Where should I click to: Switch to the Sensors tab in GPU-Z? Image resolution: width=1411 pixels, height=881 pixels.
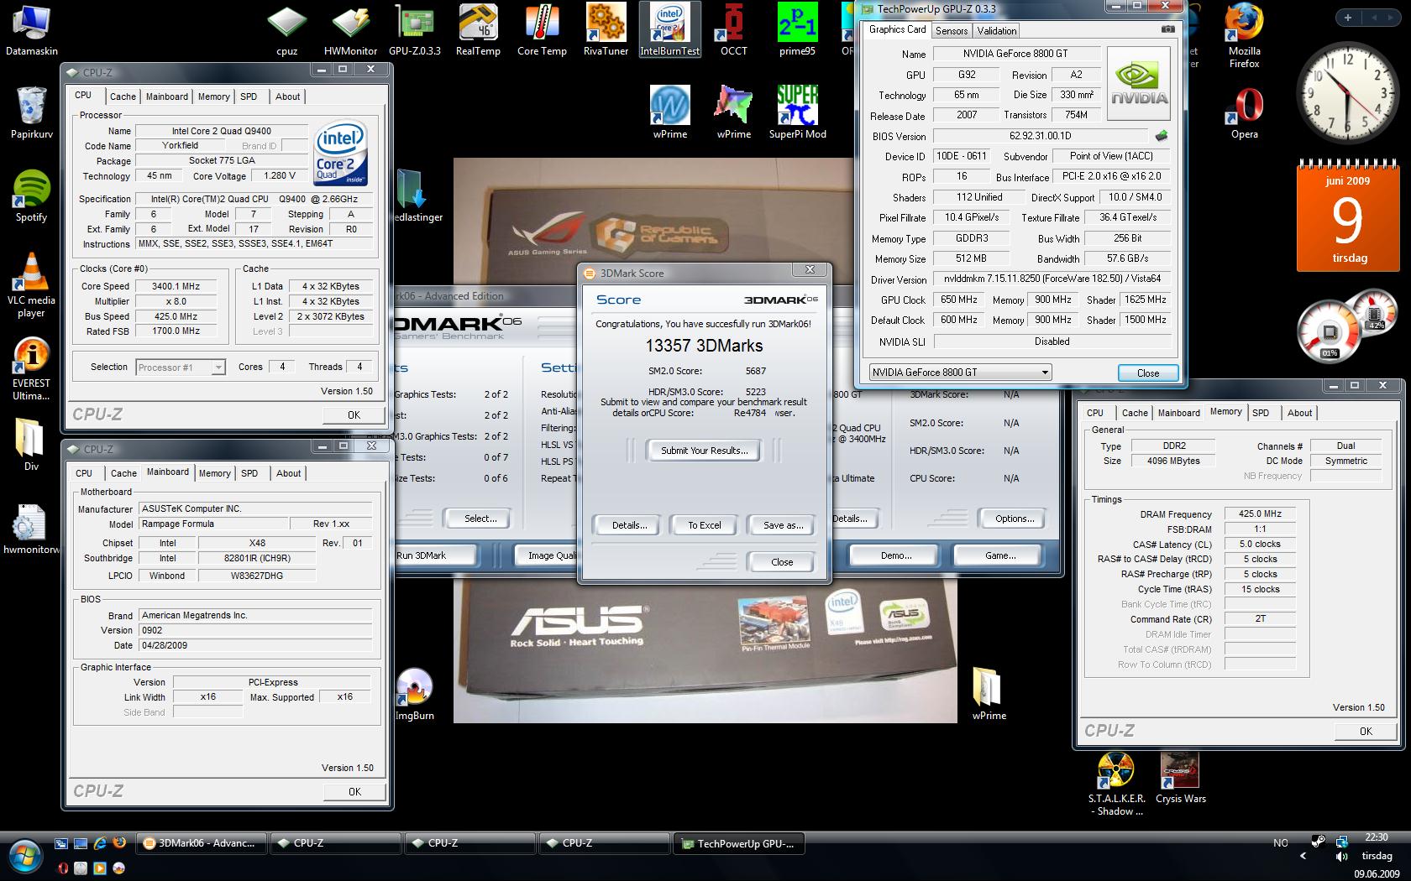pyautogui.click(x=952, y=31)
